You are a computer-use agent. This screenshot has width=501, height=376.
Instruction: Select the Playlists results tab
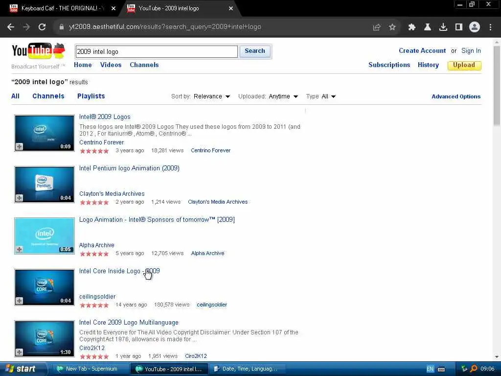pyautogui.click(x=91, y=96)
